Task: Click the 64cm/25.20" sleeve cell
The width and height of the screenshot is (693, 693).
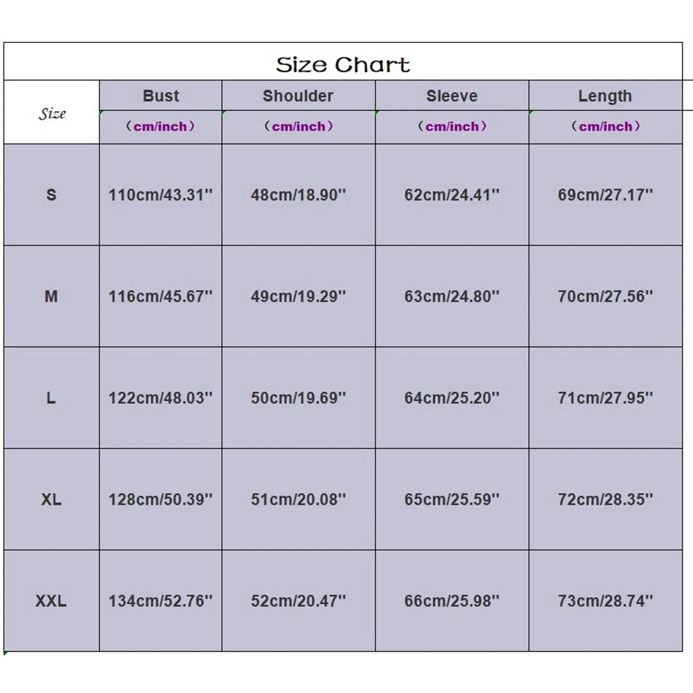Action: coord(452,398)
